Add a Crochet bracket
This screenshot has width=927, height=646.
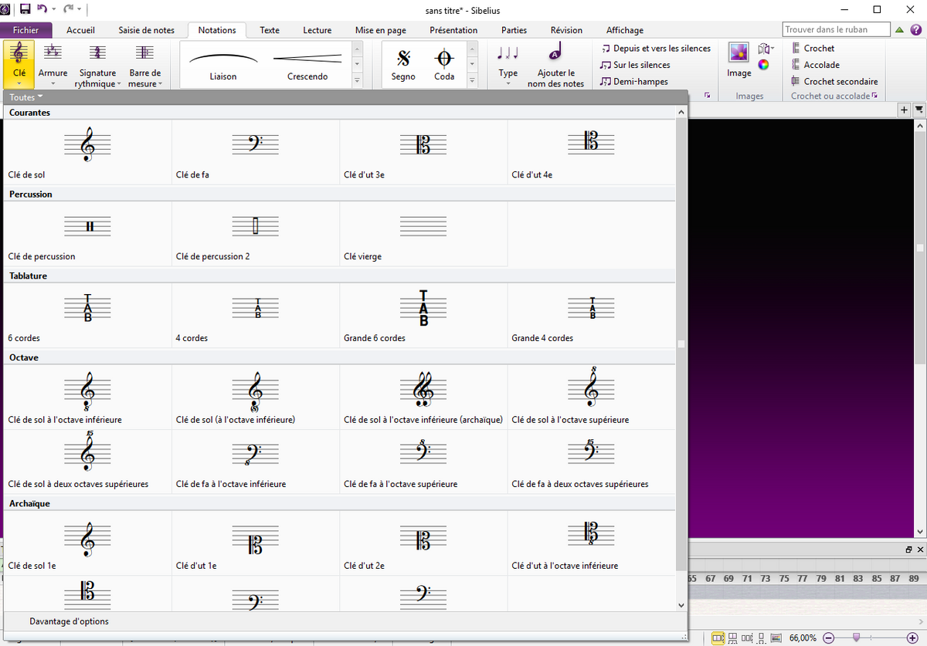pos(813,48)
